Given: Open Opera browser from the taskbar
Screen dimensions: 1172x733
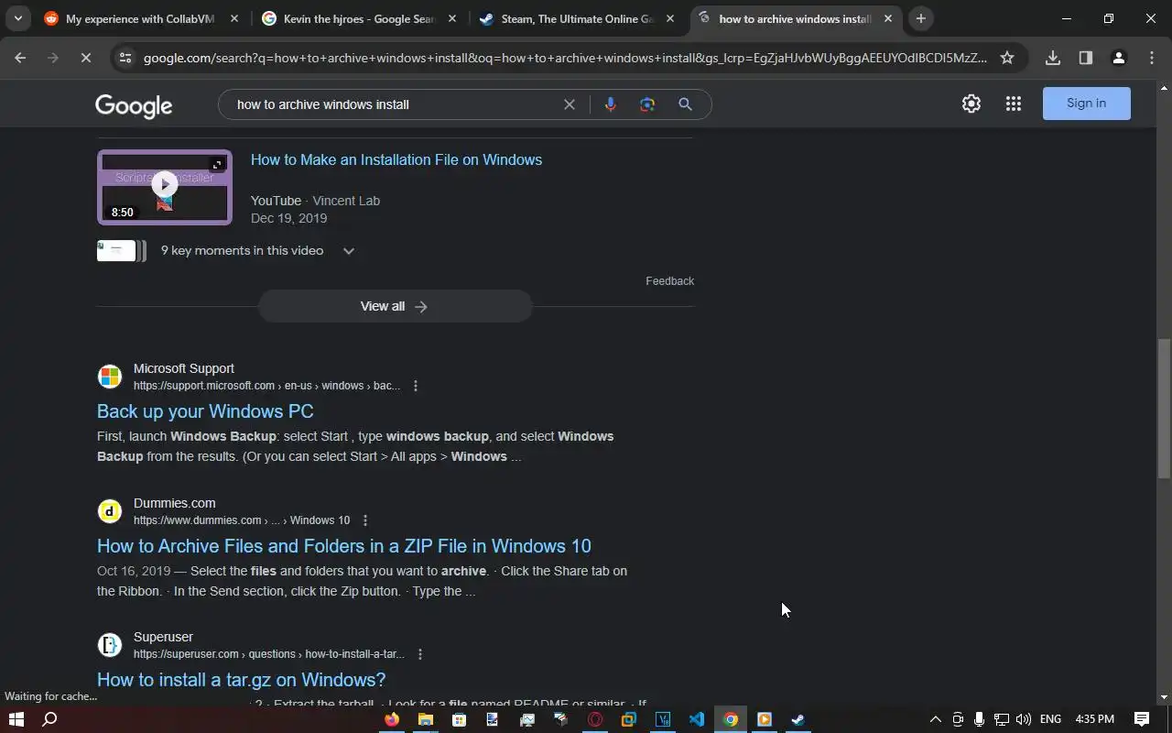Looking at the screenshot, I should 595,719.
